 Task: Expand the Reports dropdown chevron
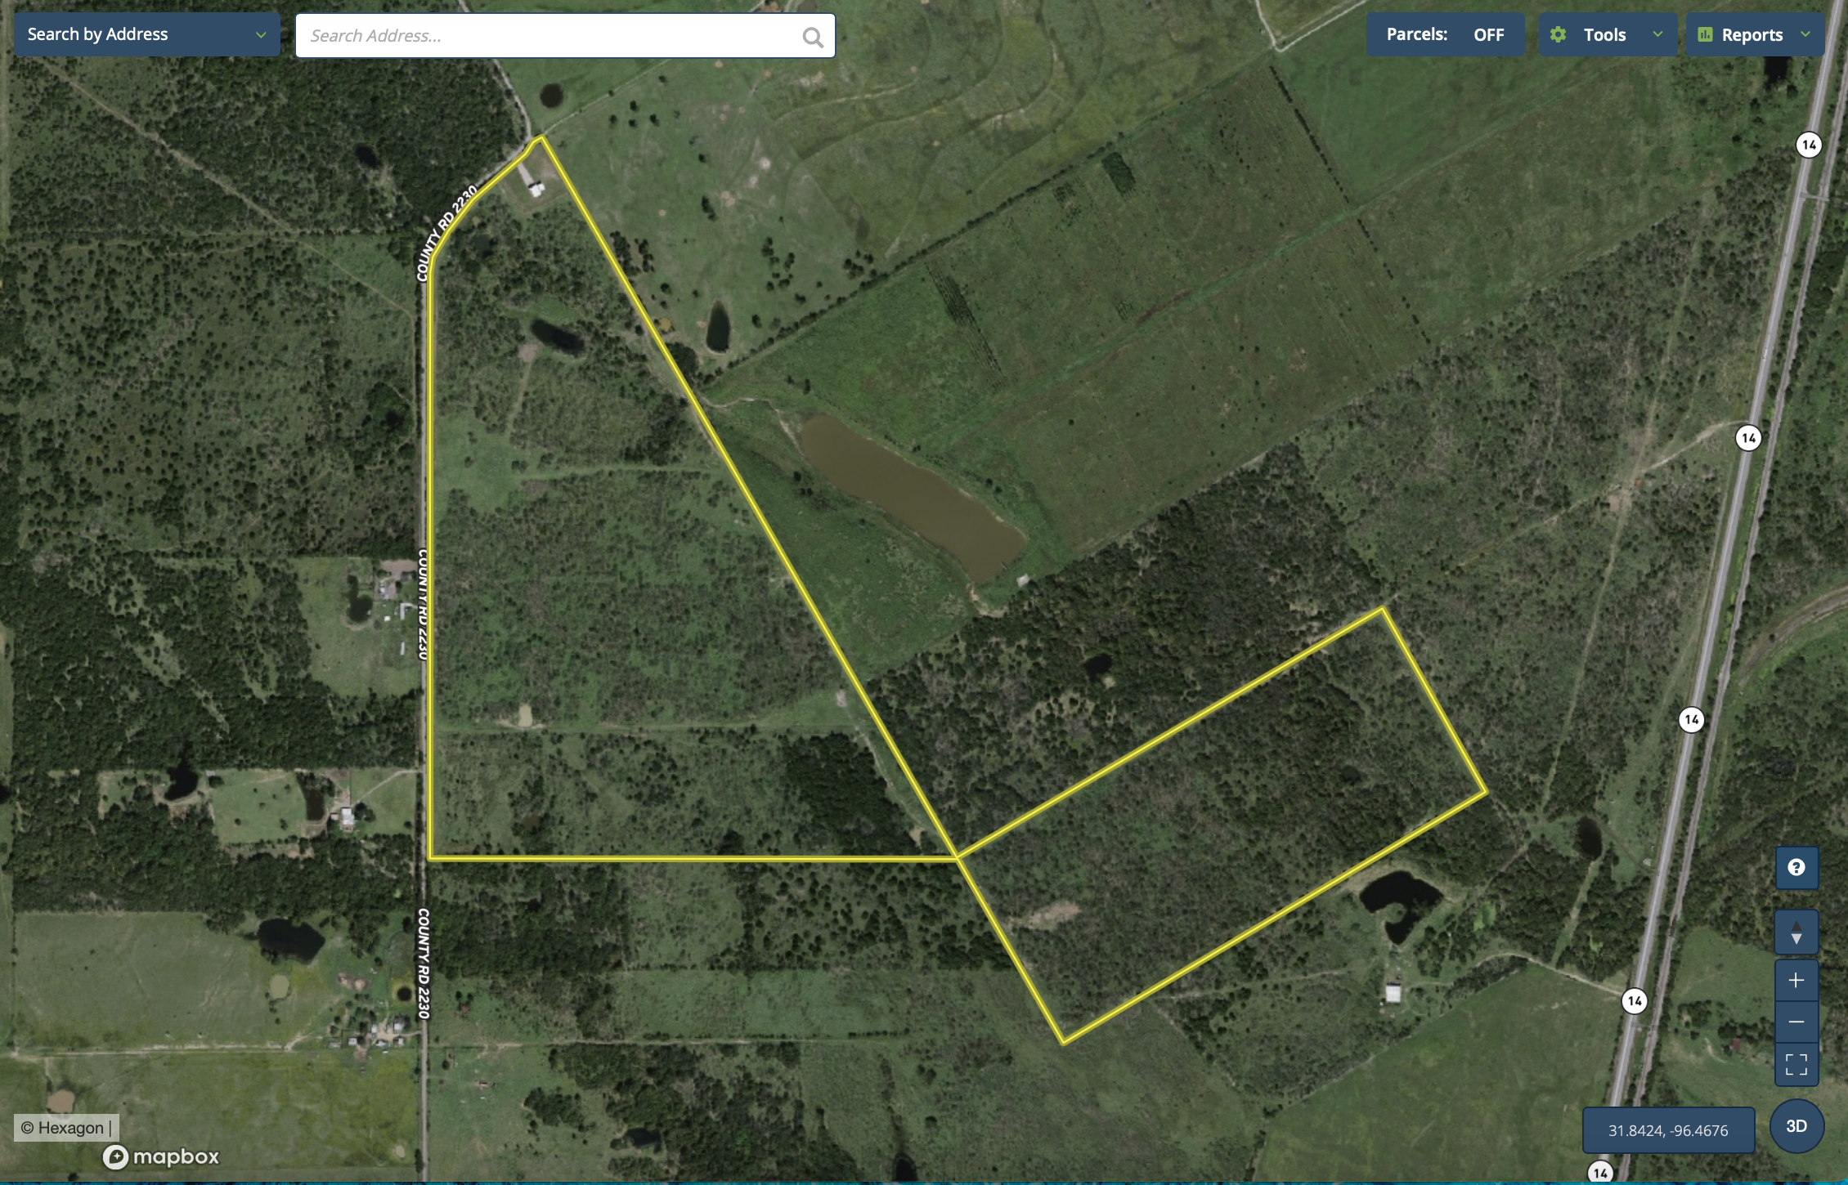click(x=1805, y=34)
